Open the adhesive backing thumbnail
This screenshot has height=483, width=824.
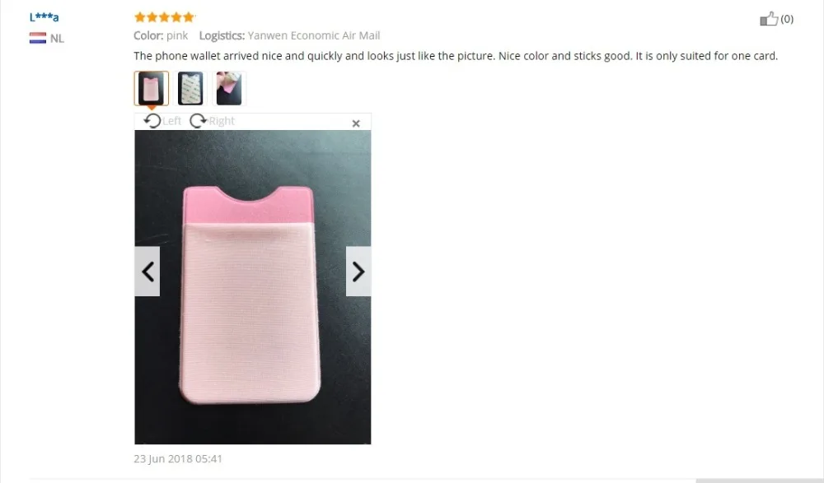pos(190,88)
